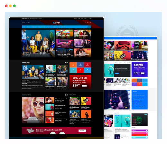Click the 50% Offer red advertisement
This screenshot has height=144, width=167.
[x=80, y=82]
